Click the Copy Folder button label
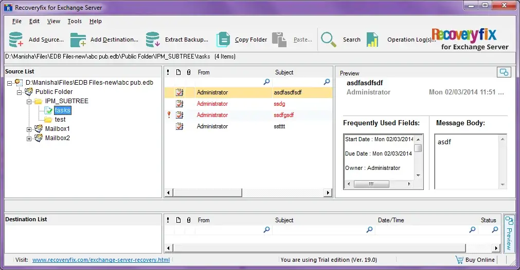The height and width of the screenshot is (270, 520). pos(251,40)
